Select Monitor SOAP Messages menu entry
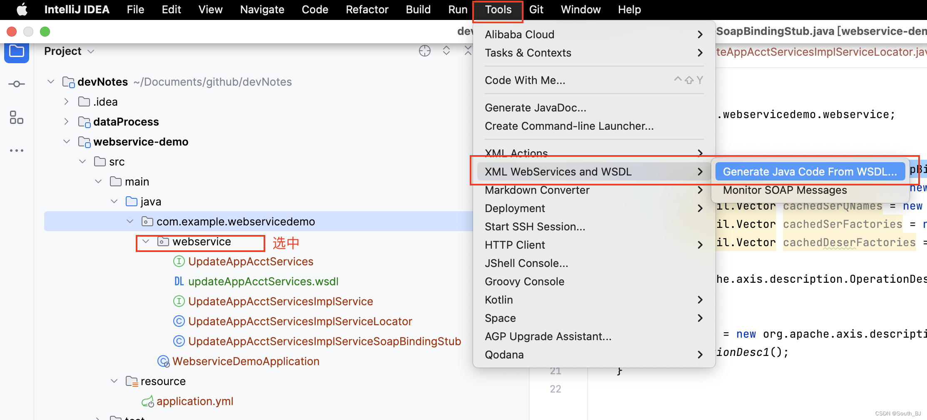This screenshot has height=420, width=927. 785,190
